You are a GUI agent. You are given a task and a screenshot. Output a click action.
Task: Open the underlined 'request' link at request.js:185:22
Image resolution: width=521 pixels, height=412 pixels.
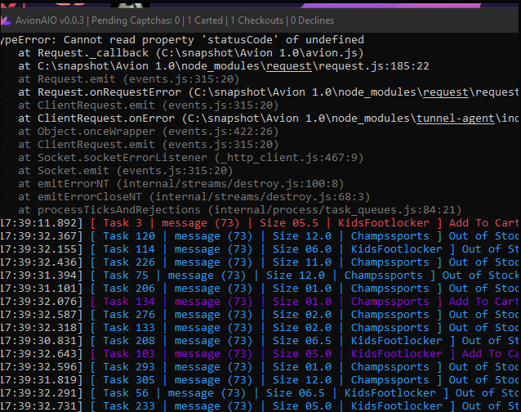289,66
